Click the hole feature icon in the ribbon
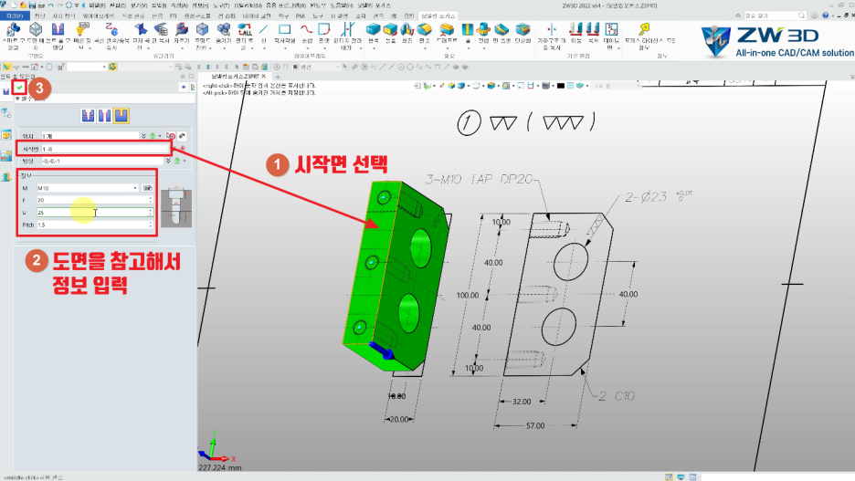 (x=58, y=29)
